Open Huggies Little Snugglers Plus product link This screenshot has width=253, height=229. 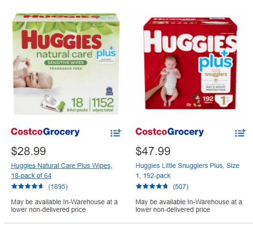[188, 171]
